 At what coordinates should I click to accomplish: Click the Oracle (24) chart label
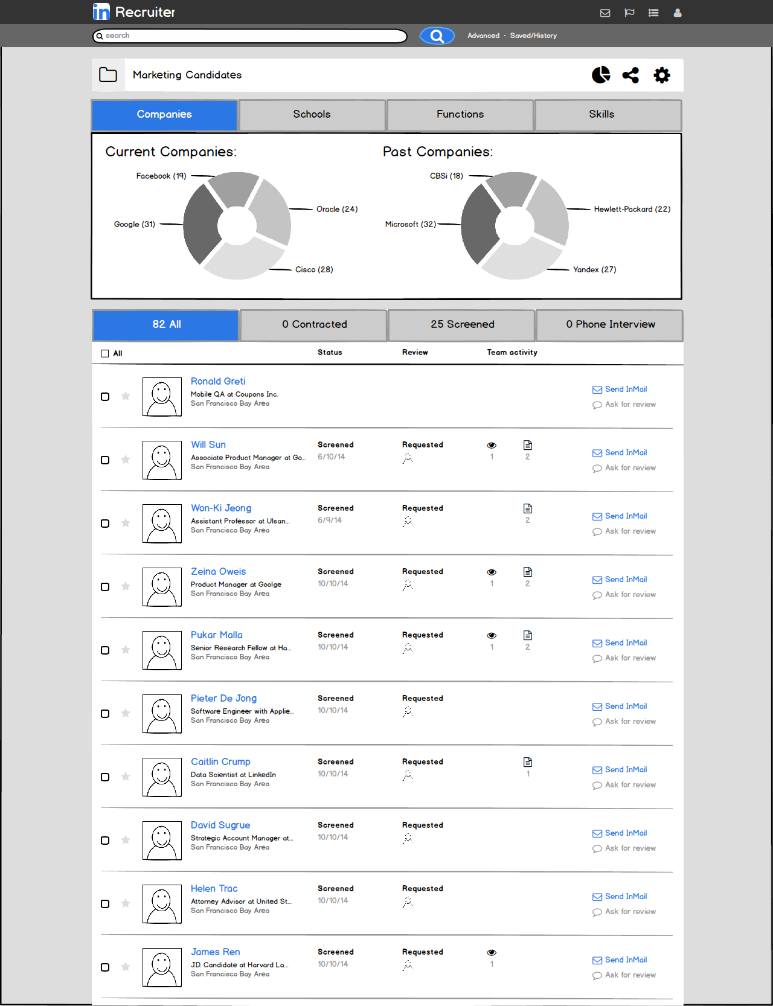click(x=337, y=209)
